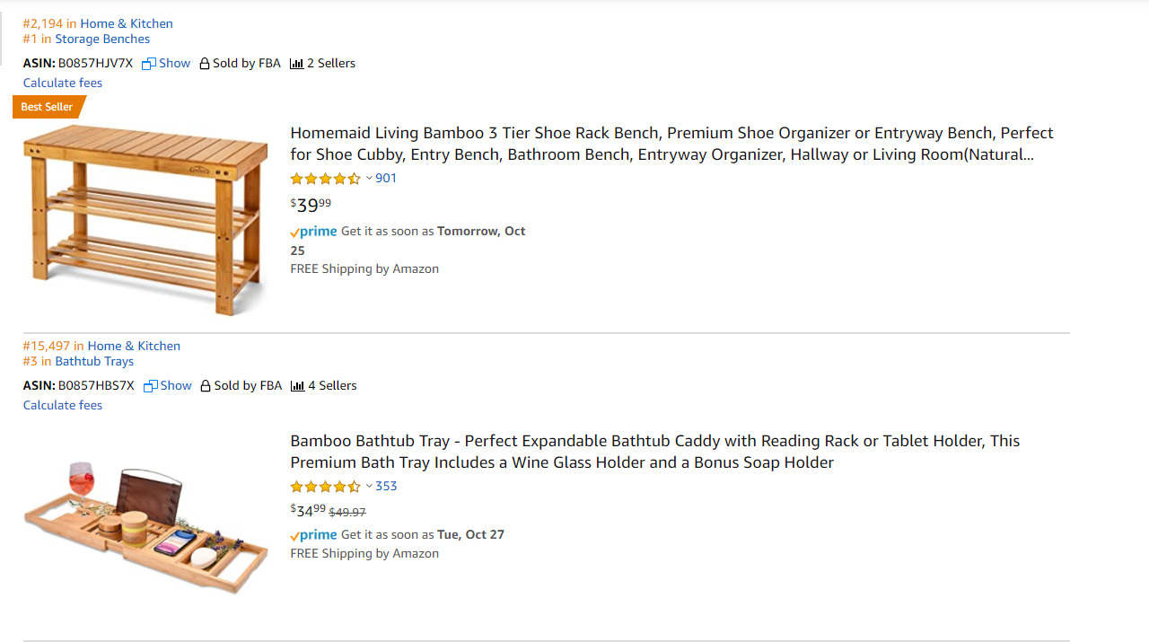
Task: Click the Show popup icon for ASIN B0857HBS7X
Action: tap(151, 386)
